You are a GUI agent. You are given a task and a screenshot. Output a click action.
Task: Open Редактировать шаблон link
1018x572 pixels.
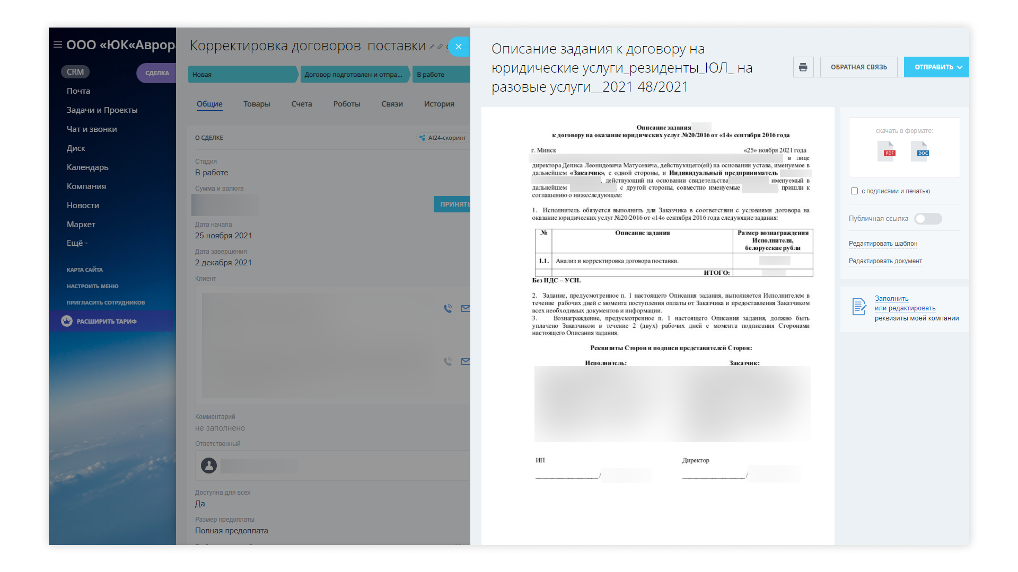(x=883, y=244)
